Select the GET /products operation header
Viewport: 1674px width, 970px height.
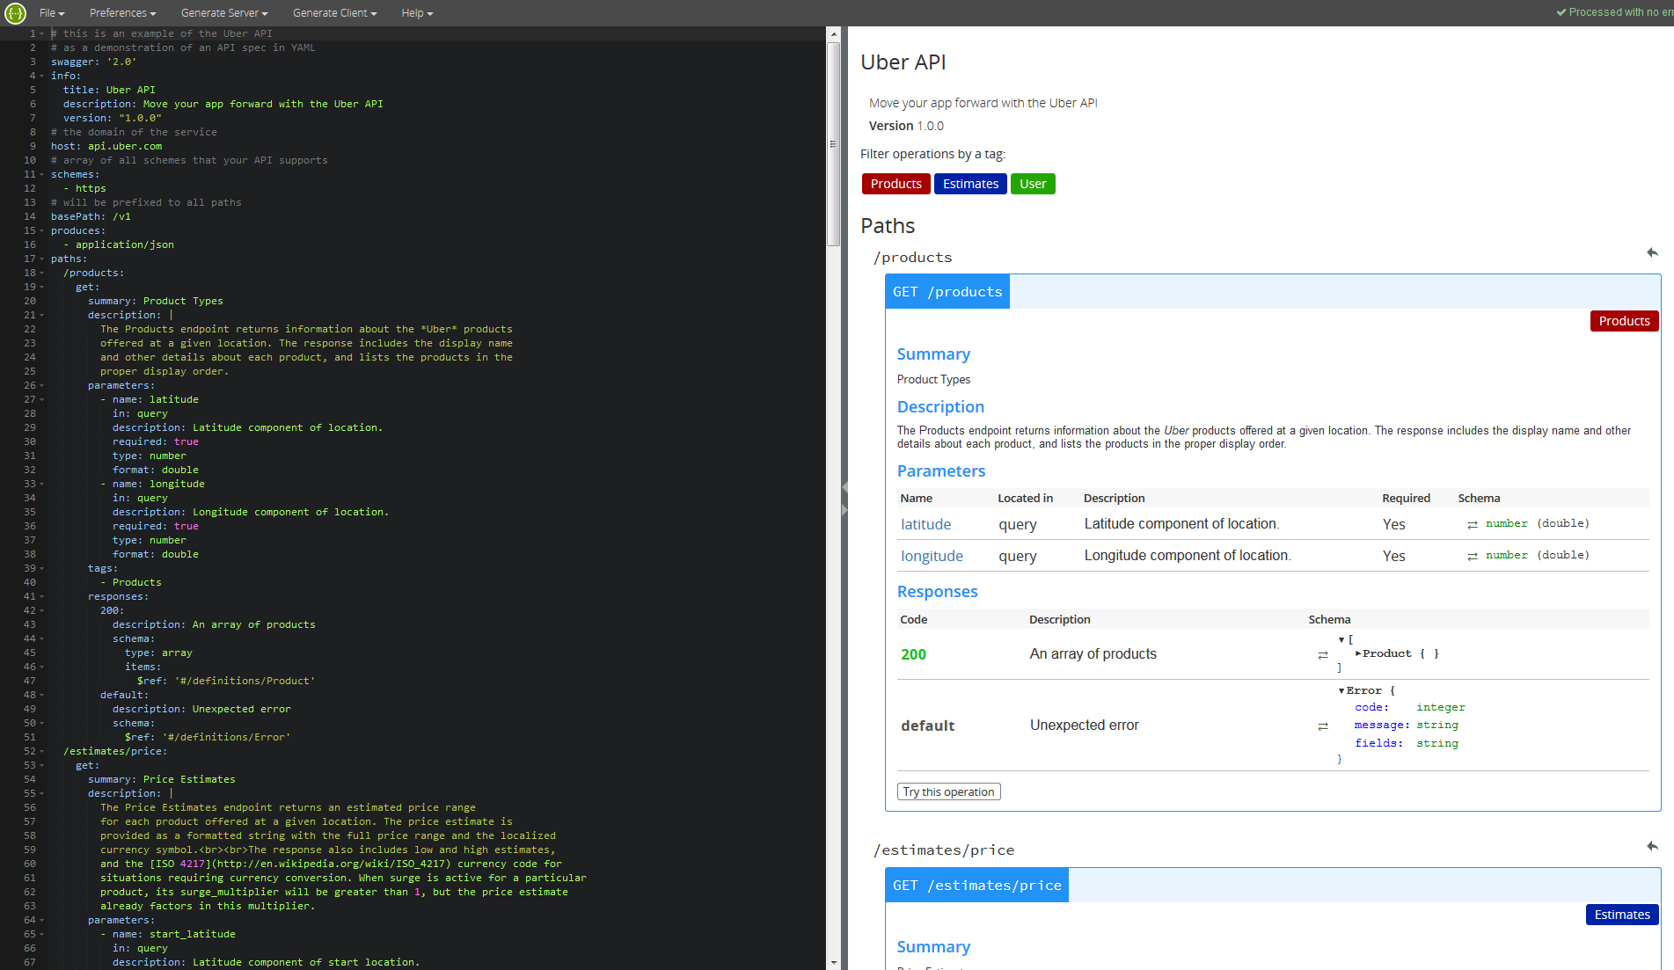[947, 291]
